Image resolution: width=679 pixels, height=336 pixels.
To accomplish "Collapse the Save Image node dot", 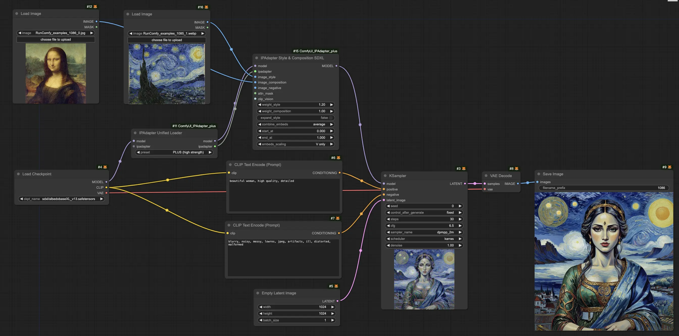I will [539, 174].
